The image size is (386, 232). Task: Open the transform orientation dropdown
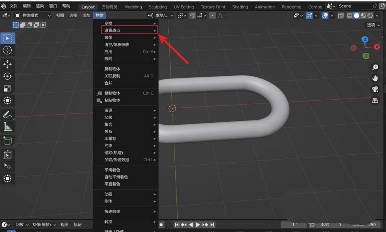162,15
